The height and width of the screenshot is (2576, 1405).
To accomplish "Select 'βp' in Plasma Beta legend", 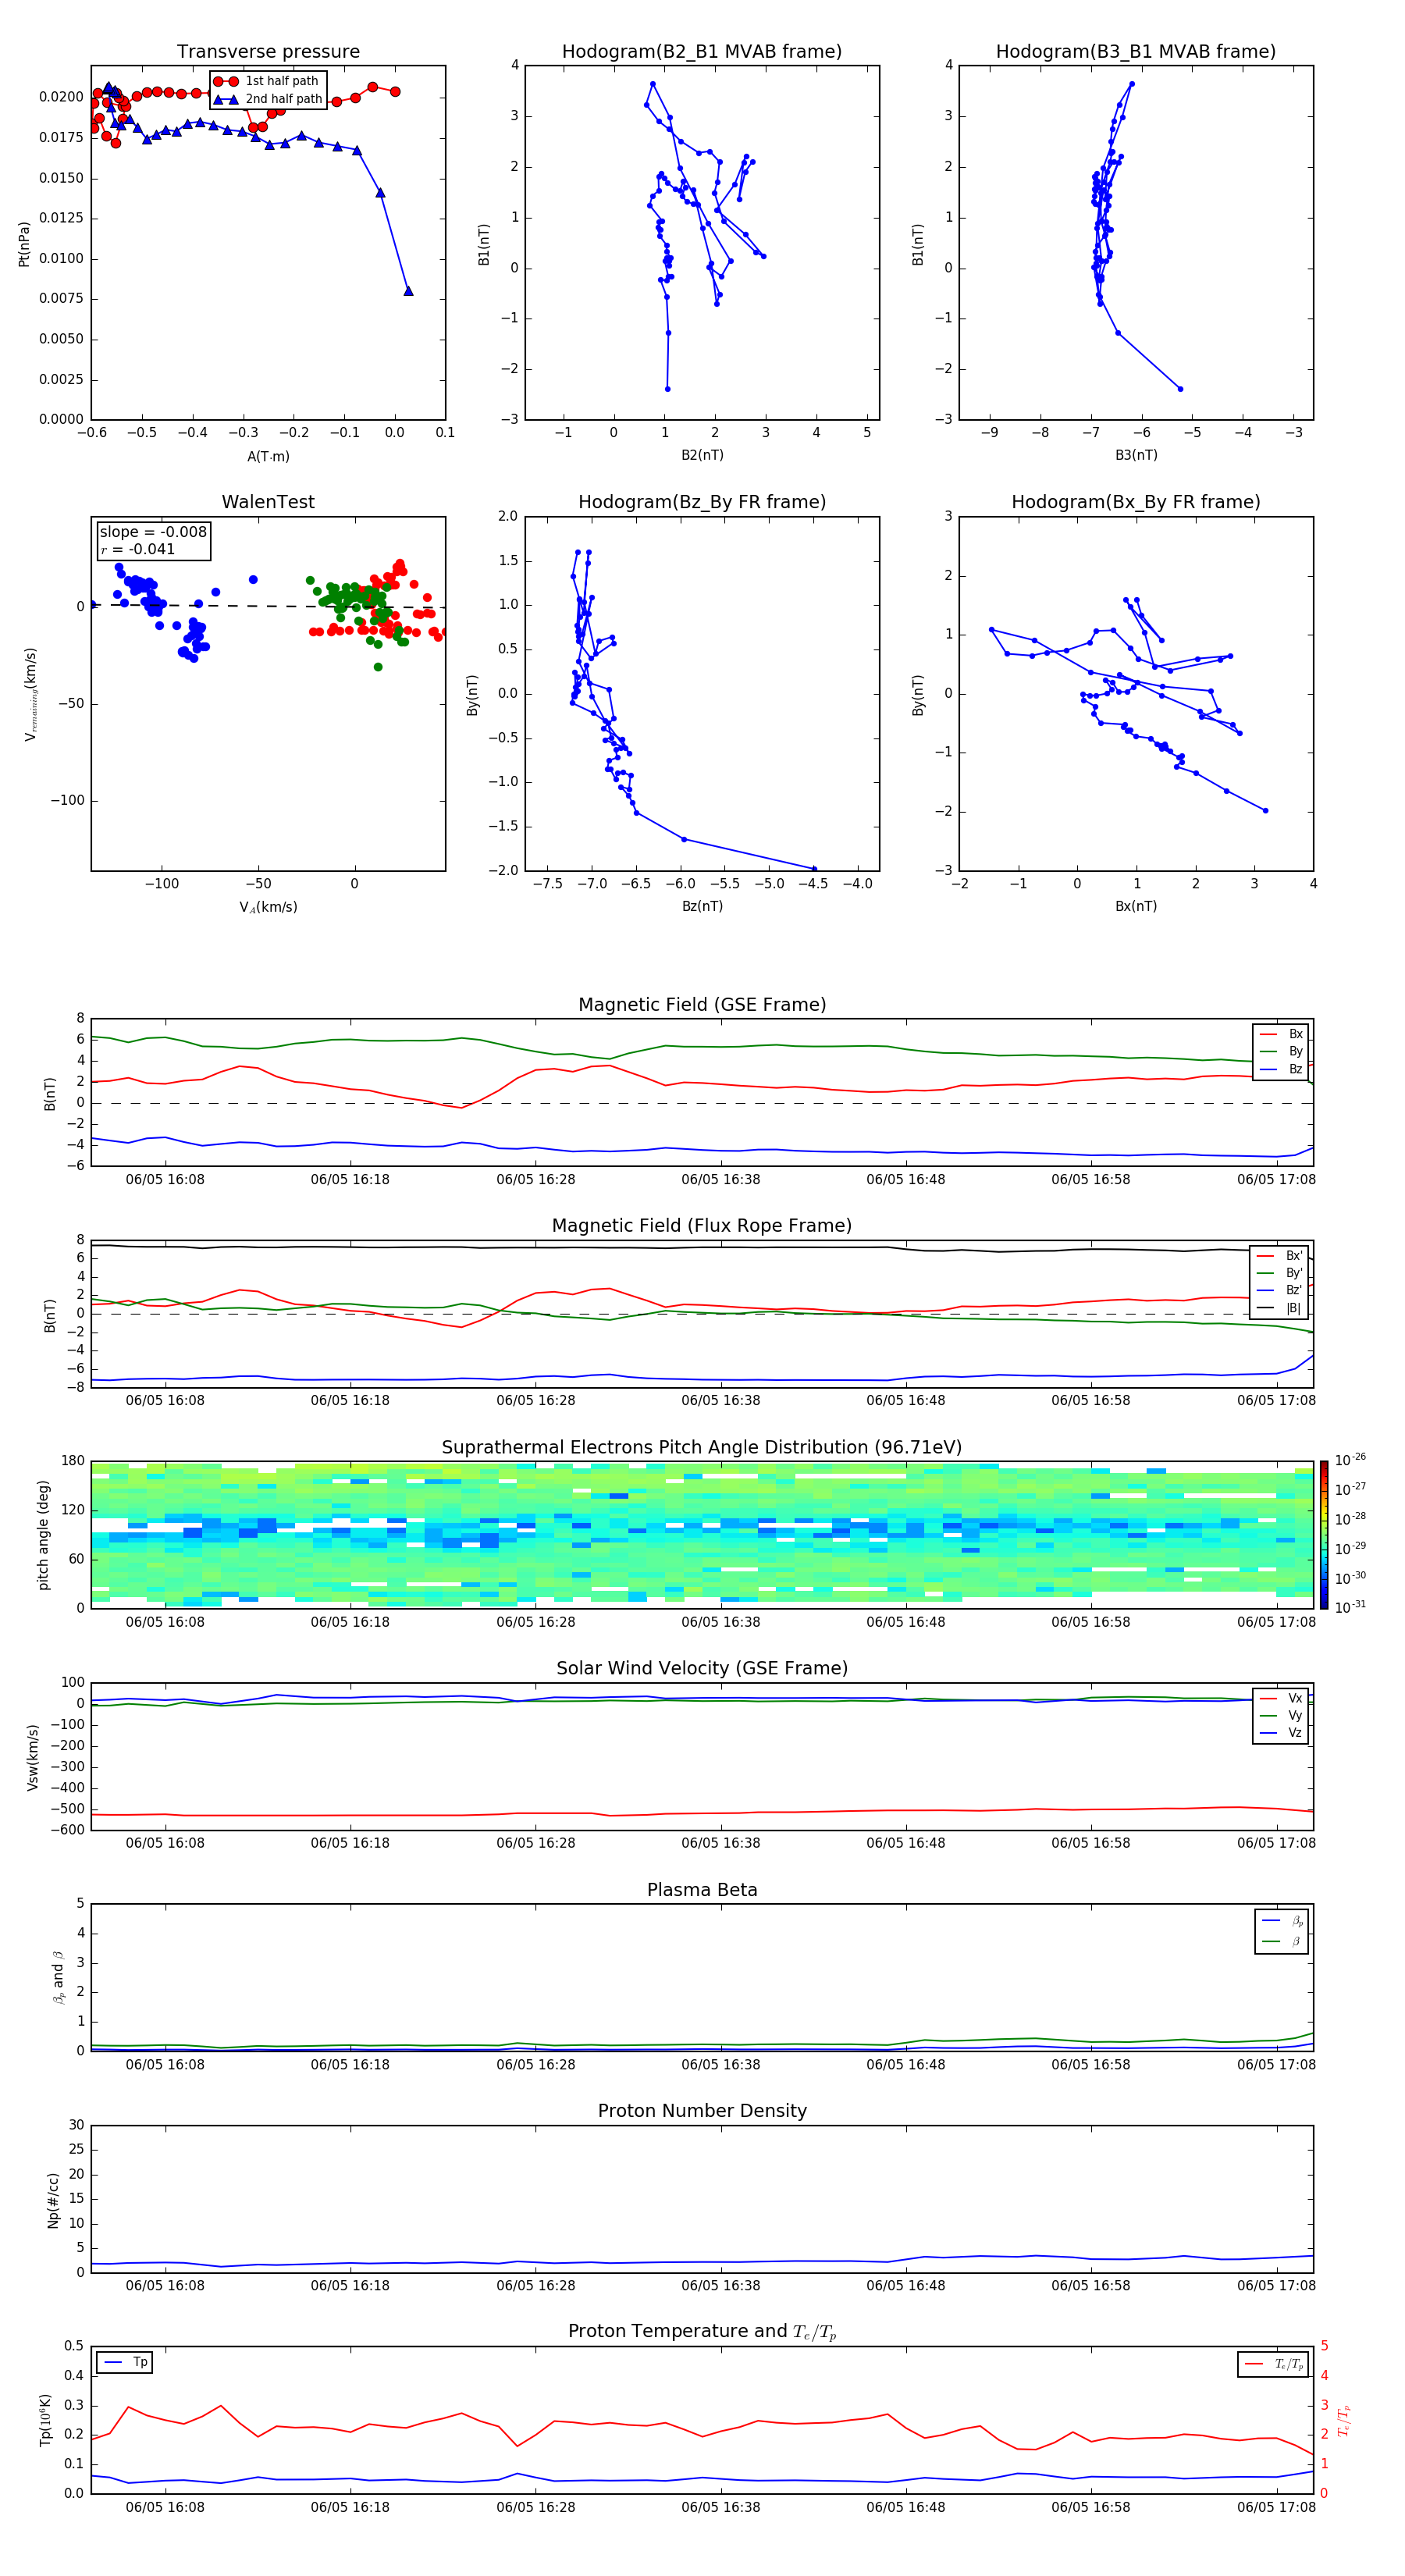I will pos(1283,1921).
